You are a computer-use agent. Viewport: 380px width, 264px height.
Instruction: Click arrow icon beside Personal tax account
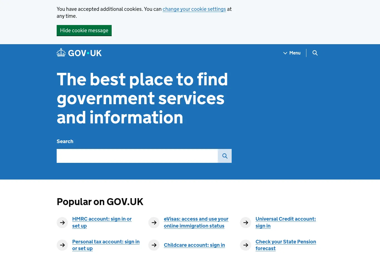point(62,245)
